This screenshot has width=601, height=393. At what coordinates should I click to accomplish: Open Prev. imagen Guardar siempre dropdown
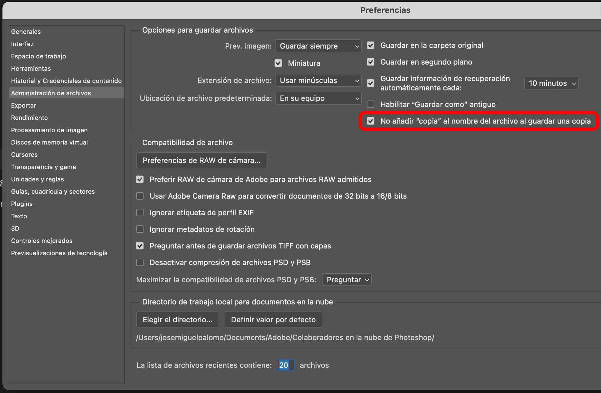pyautogui.click(x=318, y=46)
